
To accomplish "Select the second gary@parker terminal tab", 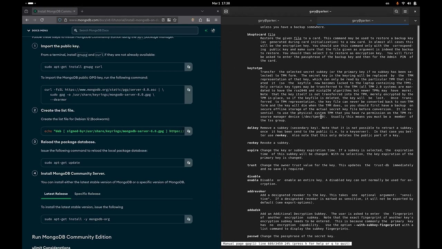I will [x=363, y=20].
